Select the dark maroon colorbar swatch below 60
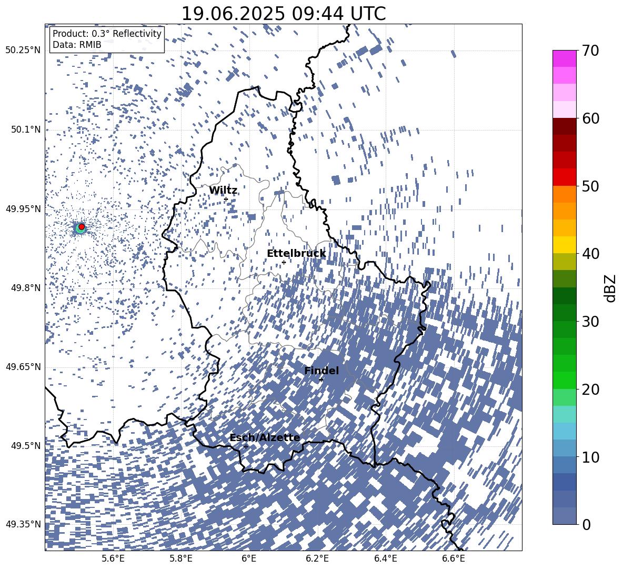623x569 pixels. [x=564, y=127]
